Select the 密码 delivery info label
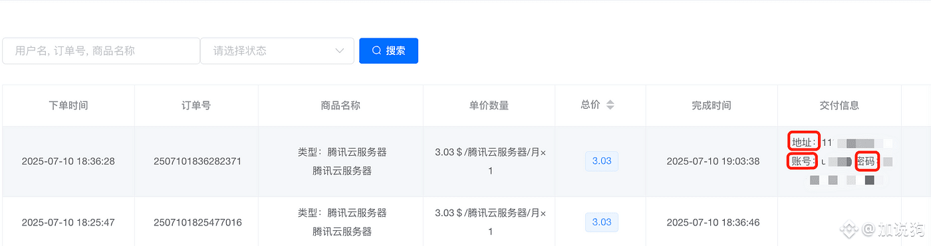 coord(868,161)
